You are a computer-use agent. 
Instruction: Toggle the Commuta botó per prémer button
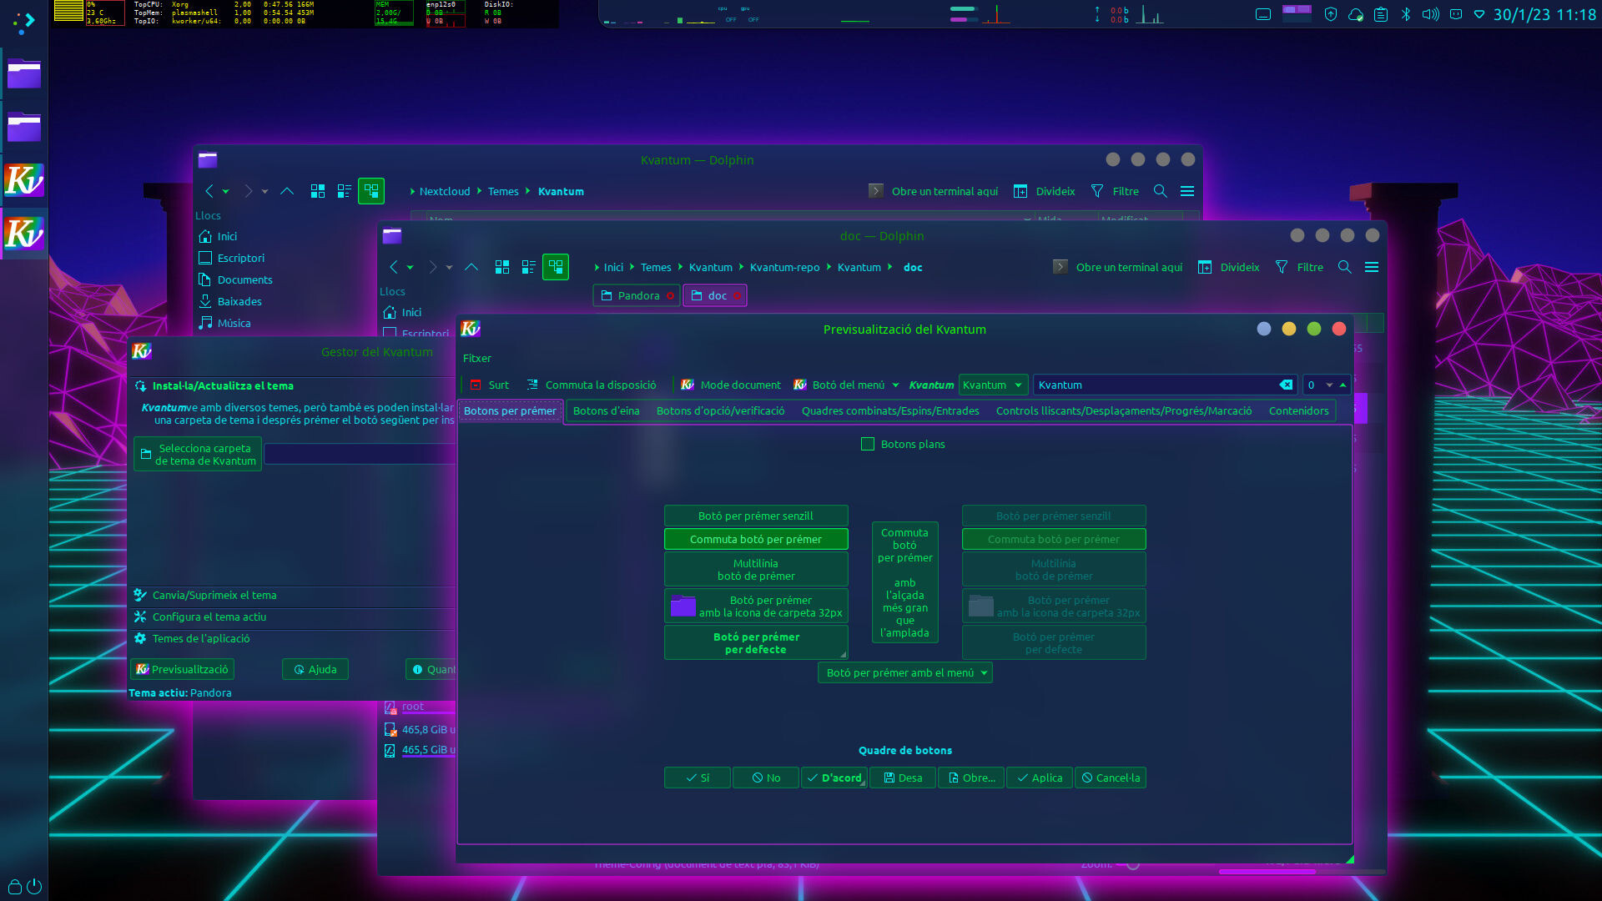755,539
